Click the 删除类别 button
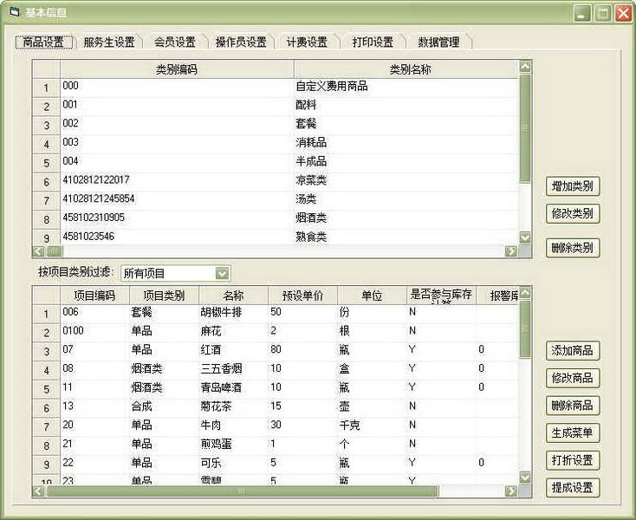 click(x=573, y=248)
